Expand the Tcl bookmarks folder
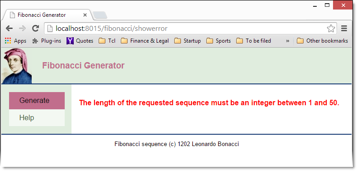The height and width of the screenshot is (171, 357). tap(107, 41)
